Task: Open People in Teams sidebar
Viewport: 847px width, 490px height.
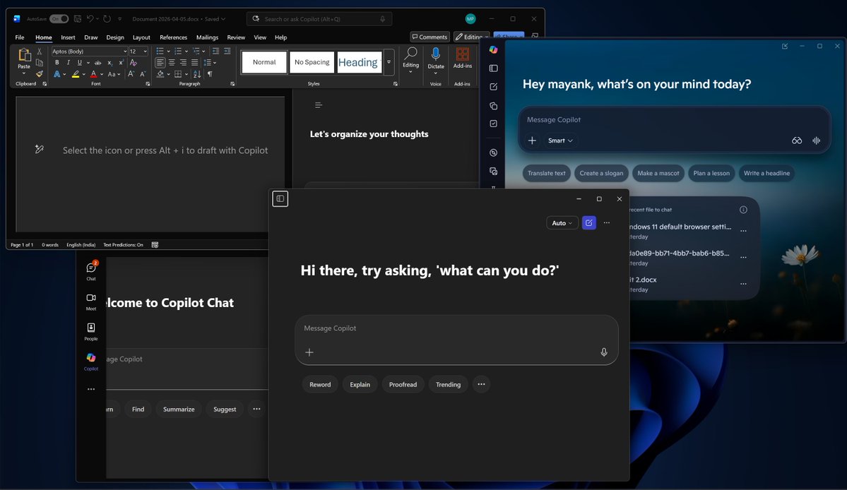Action: point(90,331)
